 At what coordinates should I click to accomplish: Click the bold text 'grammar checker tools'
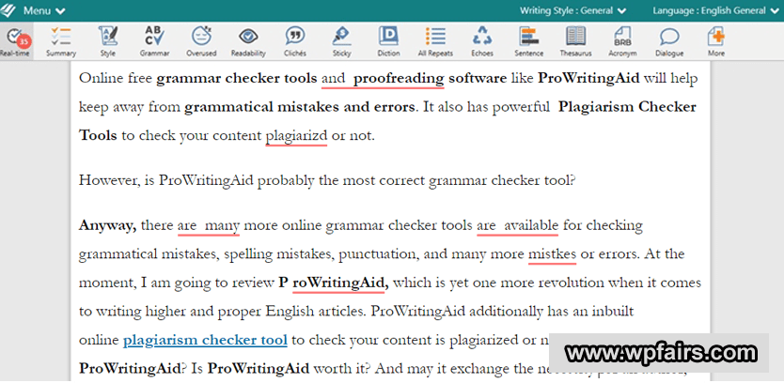pos(237,79)
